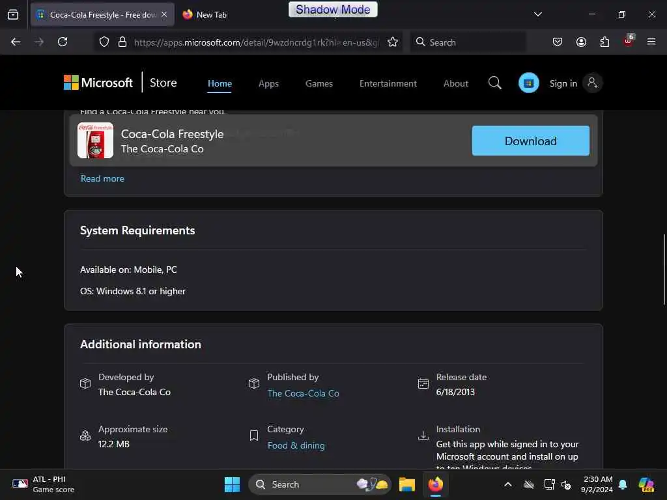Click the blue Microsoft Store app icon
667x500 pixels.
(529, 83)
